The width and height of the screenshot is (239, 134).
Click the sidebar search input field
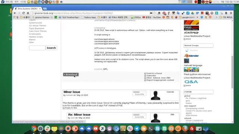coord(37,48)
